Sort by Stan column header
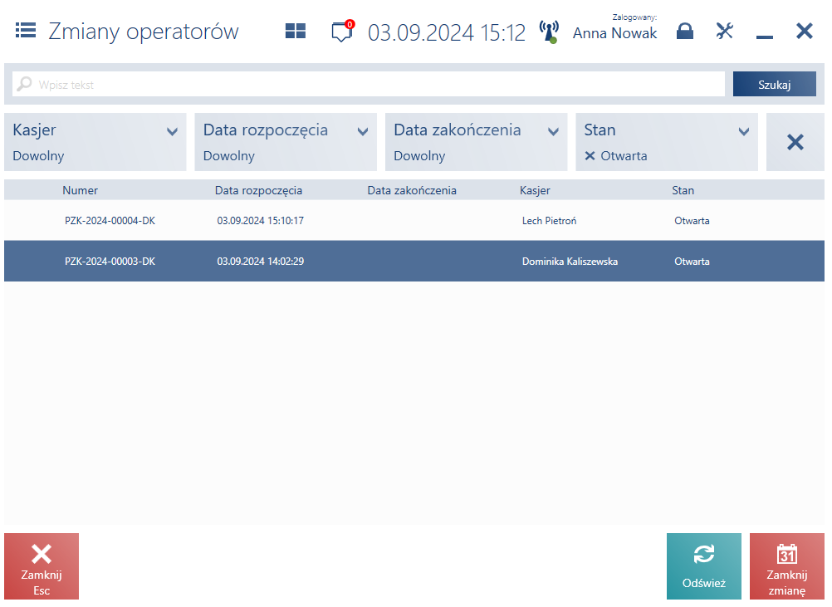Image resolution: width=832 pixels, height=607 pixels. 683,190
